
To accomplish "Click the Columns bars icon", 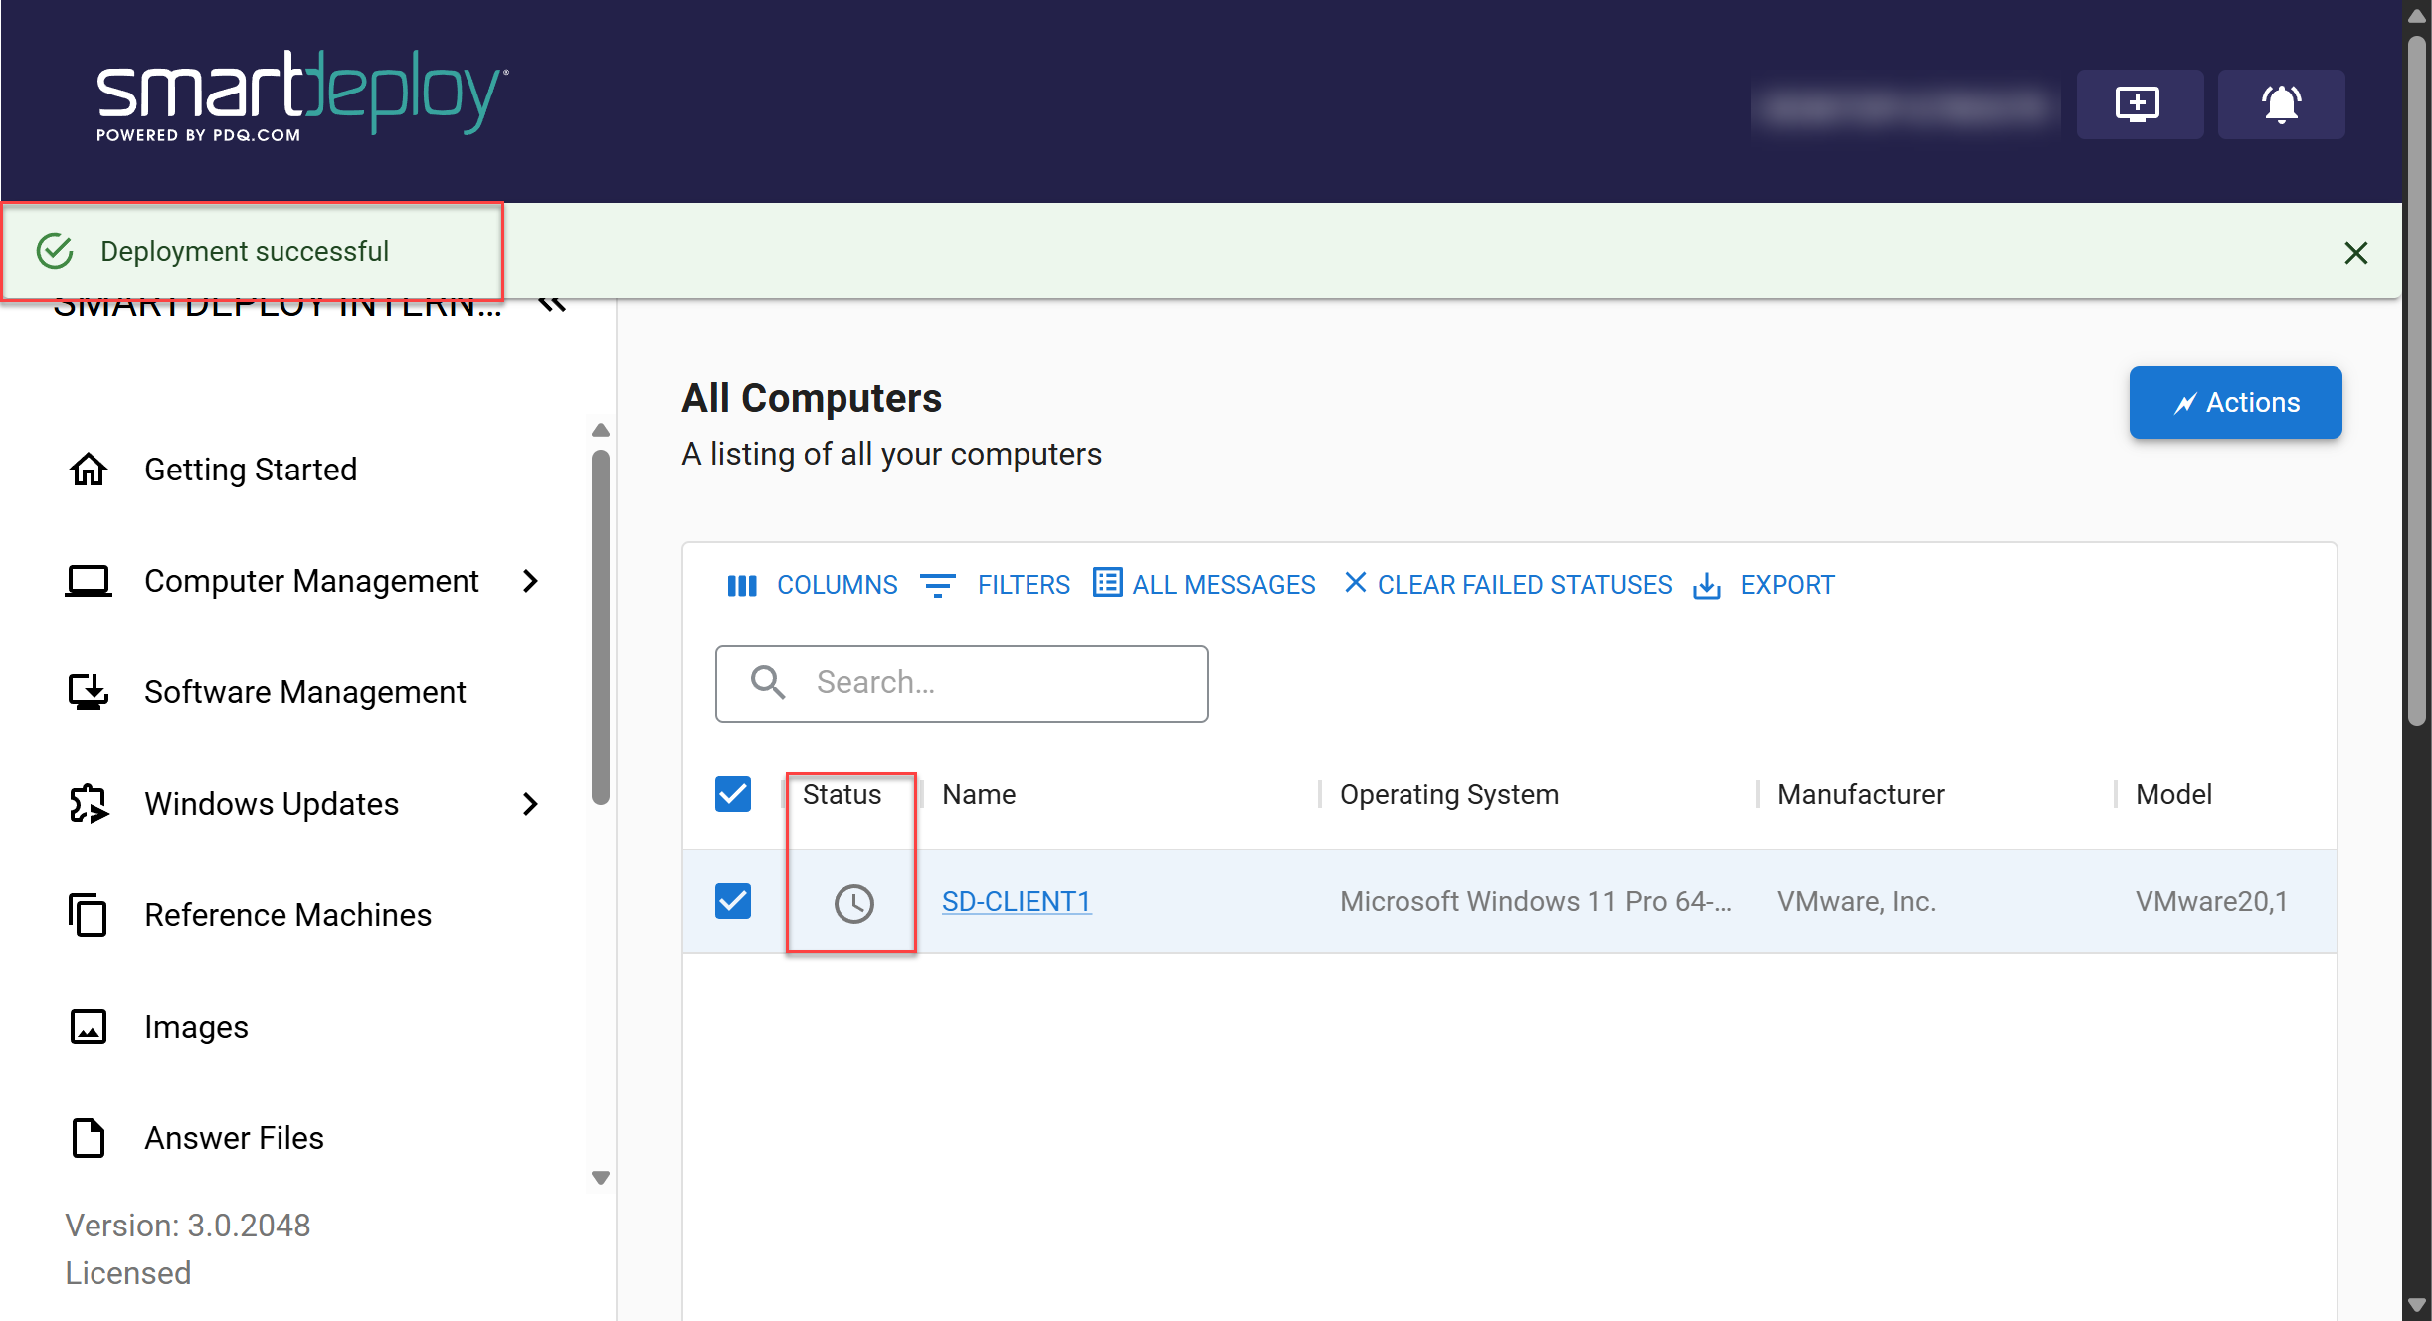I will [742, 585].
